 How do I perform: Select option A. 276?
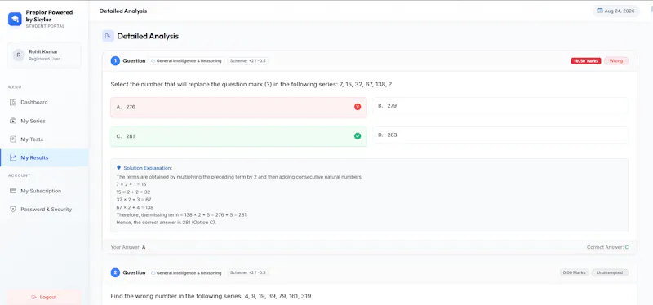pos(238,107)
